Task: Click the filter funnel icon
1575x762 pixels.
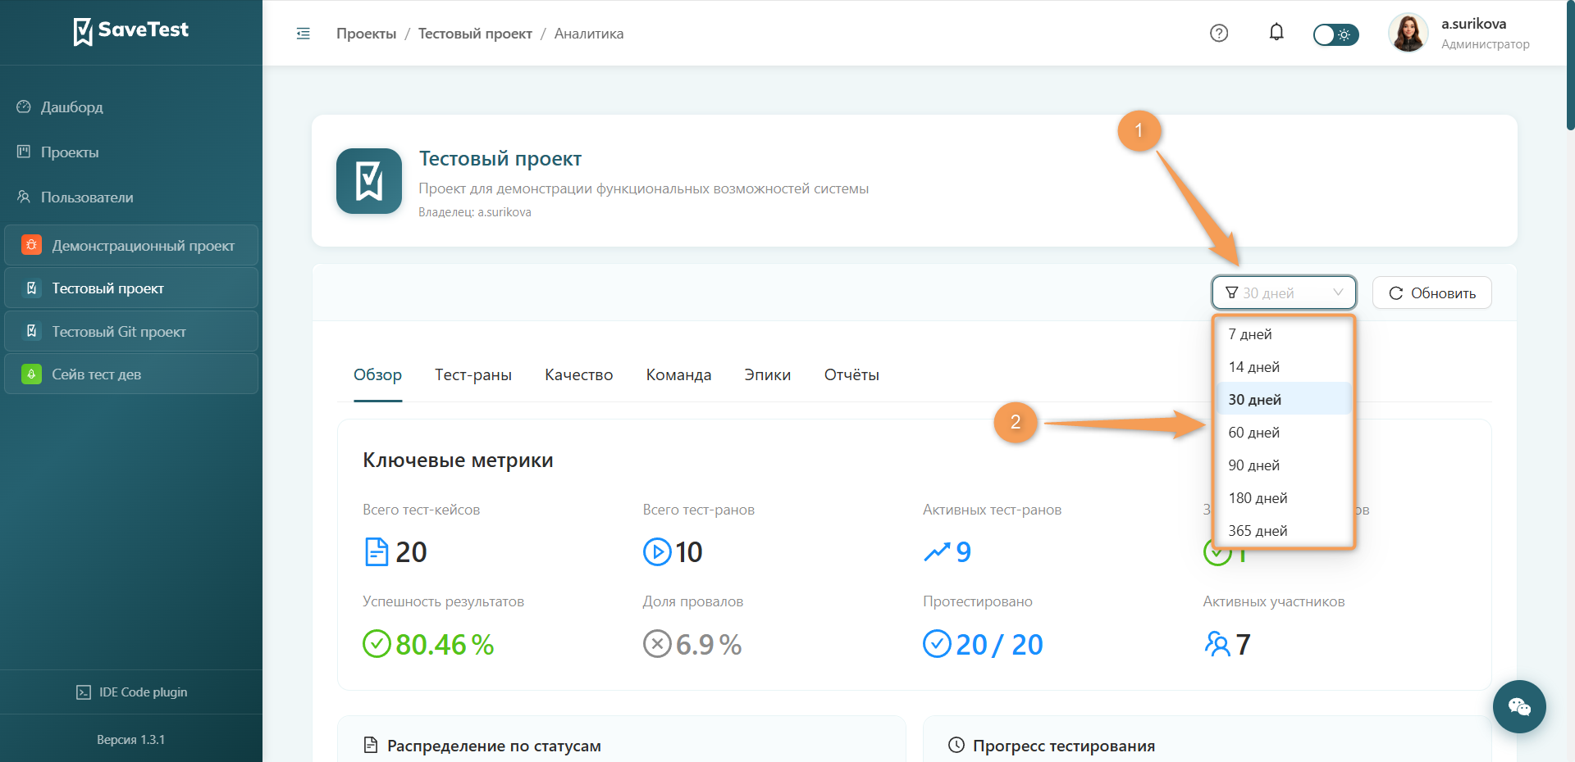Action: (1231, 293)
